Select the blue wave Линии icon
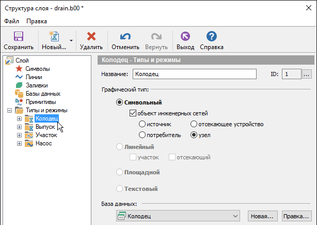The width and height of the screenshot is (317, 225). 19,77
